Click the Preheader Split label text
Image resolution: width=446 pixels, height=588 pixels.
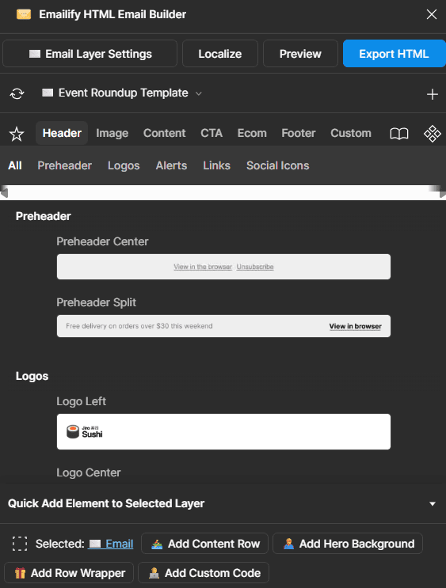pos(96,302)
